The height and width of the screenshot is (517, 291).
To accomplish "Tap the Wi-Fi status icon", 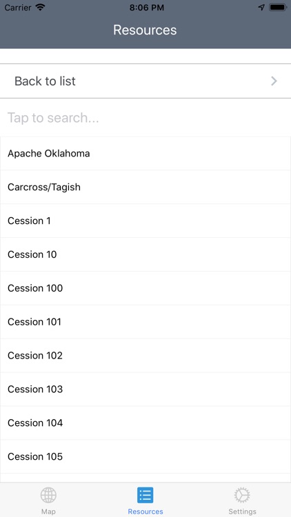I will point(40,8).
